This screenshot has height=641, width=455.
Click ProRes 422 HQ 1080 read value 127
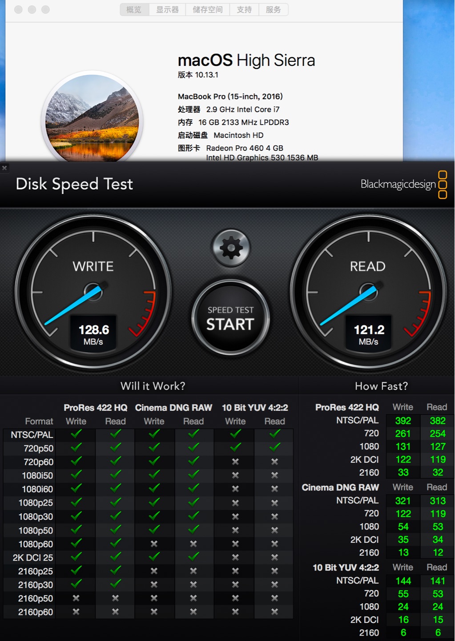tap(438, 446)
